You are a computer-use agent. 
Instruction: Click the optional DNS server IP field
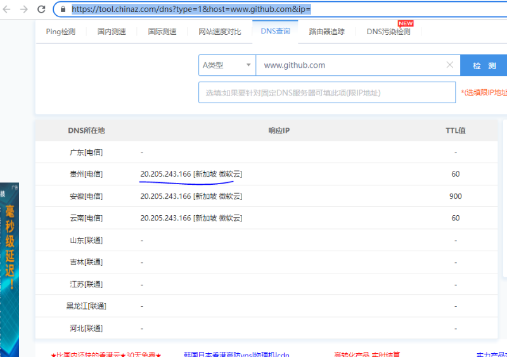[x=327, y=92]
